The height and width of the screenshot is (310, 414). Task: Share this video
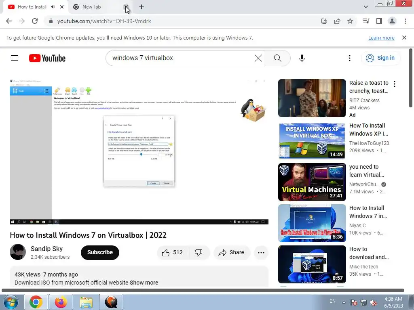pos(231,253)
